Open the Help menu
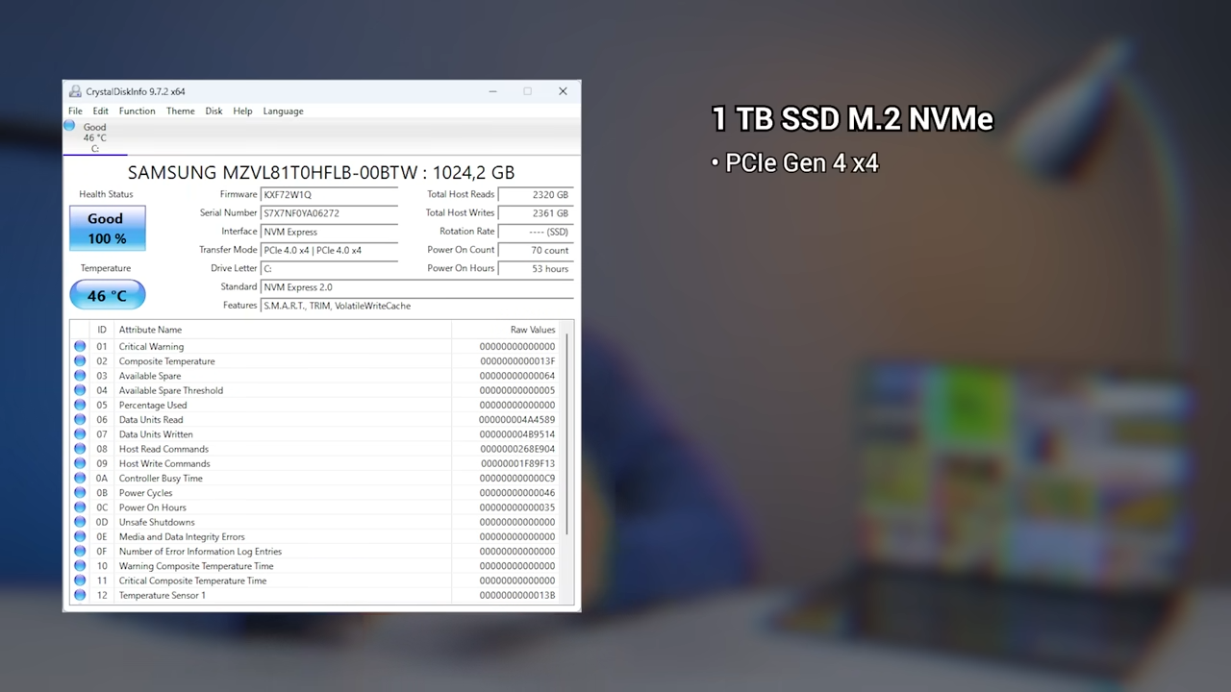 coord(242,111)
